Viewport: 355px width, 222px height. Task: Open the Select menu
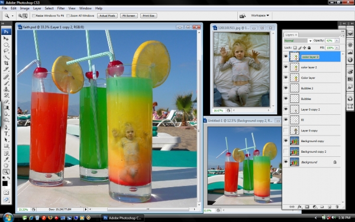49,8
